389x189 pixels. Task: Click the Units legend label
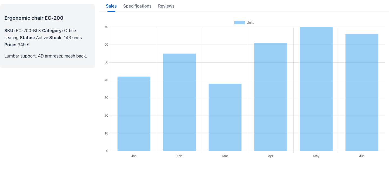(x=250, y=23)
